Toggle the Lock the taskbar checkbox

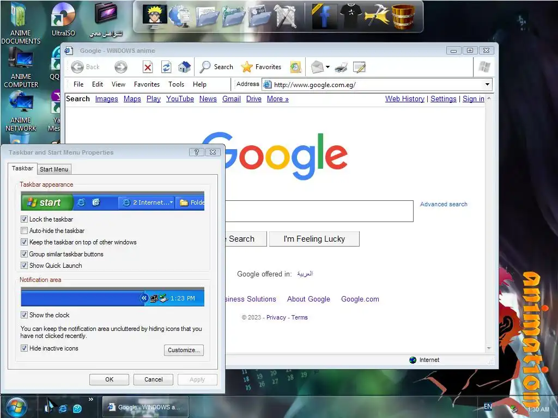[24, 219]
